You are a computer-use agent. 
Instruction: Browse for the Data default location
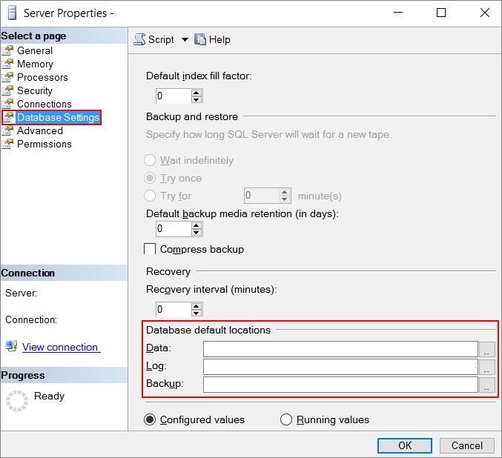(x=487, y=349)
